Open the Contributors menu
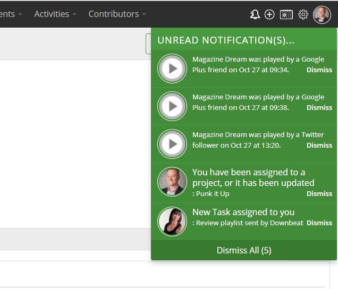The width and height of the screenshot is (338, 289). tap(117, 14)
